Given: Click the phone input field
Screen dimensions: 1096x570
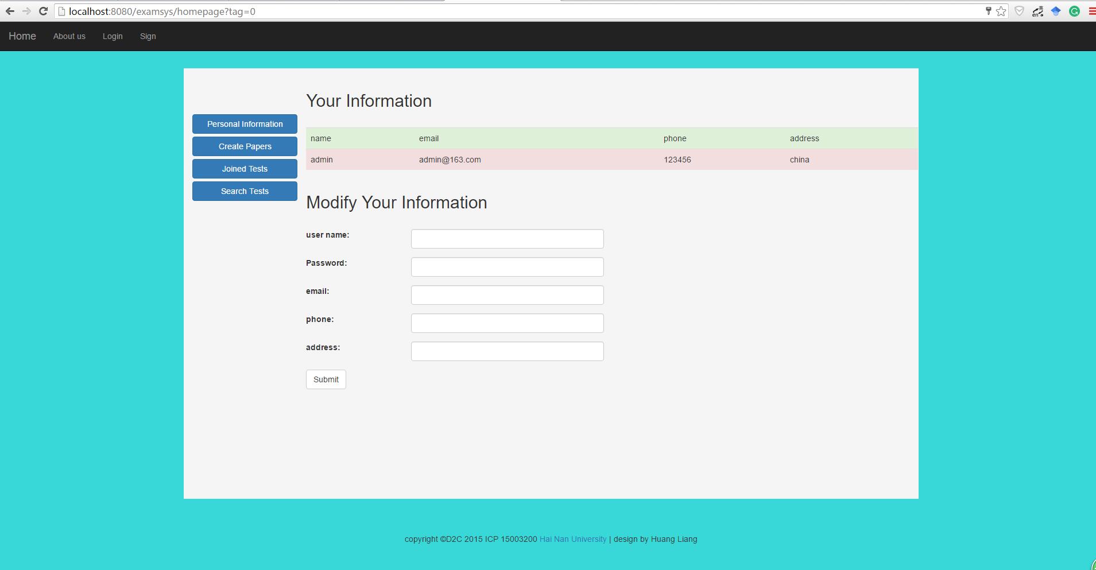Looking at the screenshot, I should [508, 323].
